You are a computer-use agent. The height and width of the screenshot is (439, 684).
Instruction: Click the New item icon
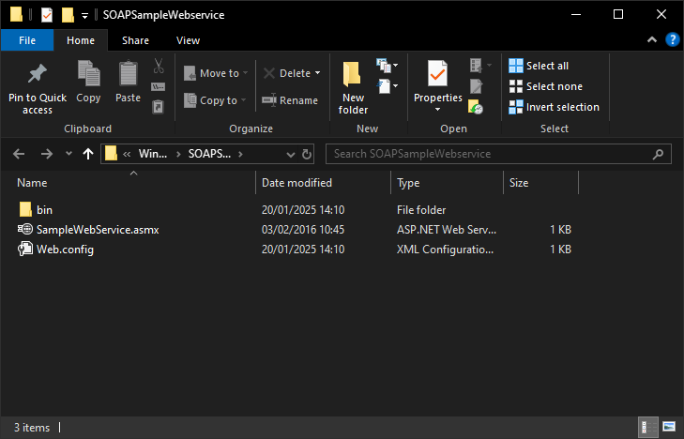(x=384, y=66)
